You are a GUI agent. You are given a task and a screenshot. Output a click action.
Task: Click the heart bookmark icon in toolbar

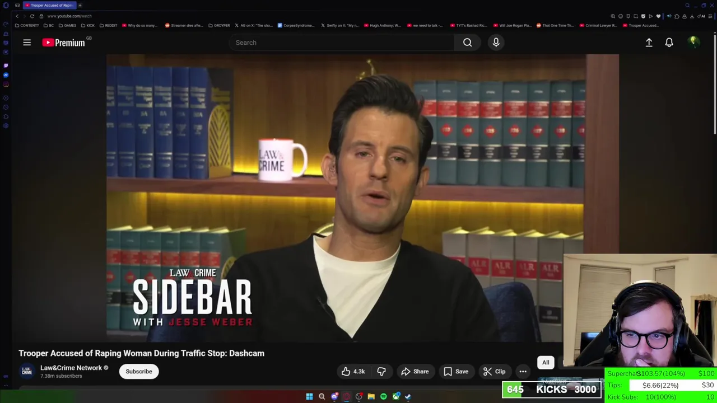point(658,16)
